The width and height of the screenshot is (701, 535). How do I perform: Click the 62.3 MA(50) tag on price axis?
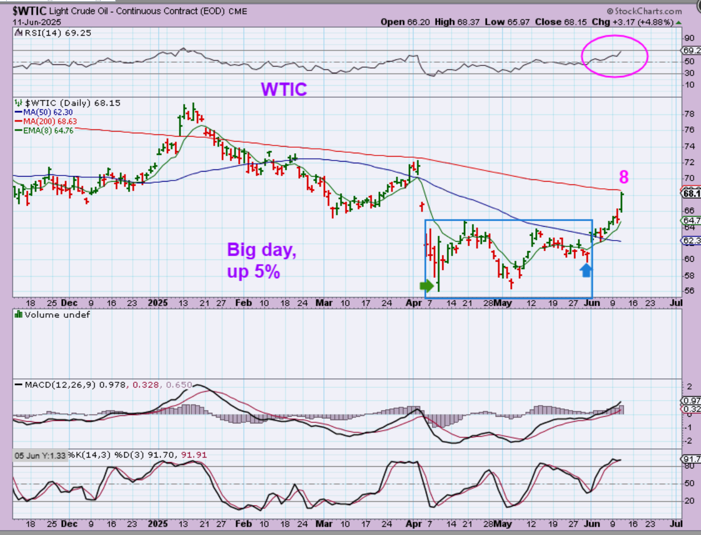(x=692, y=241)
